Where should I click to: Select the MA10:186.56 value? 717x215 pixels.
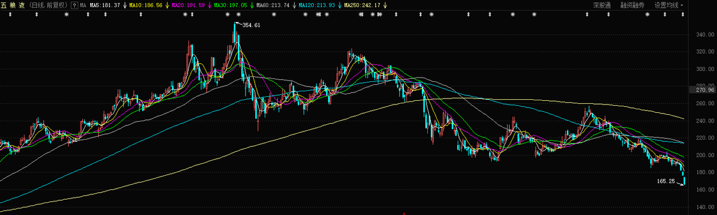146,5
